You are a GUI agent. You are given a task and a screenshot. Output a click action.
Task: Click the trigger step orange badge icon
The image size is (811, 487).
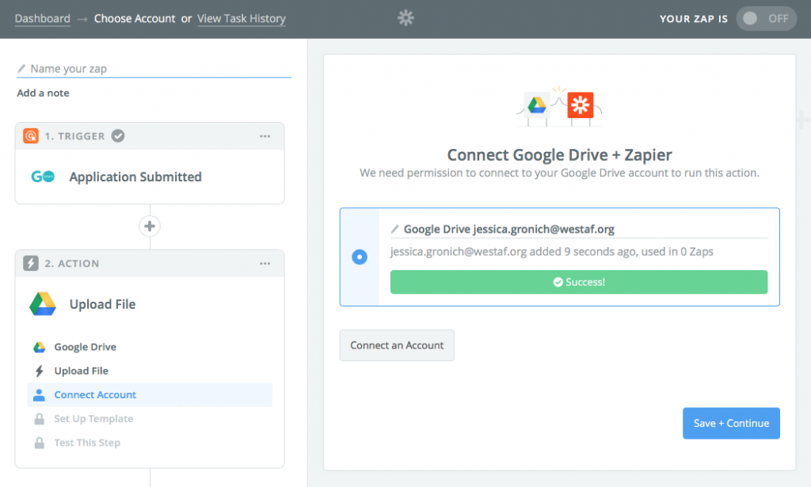31,136
